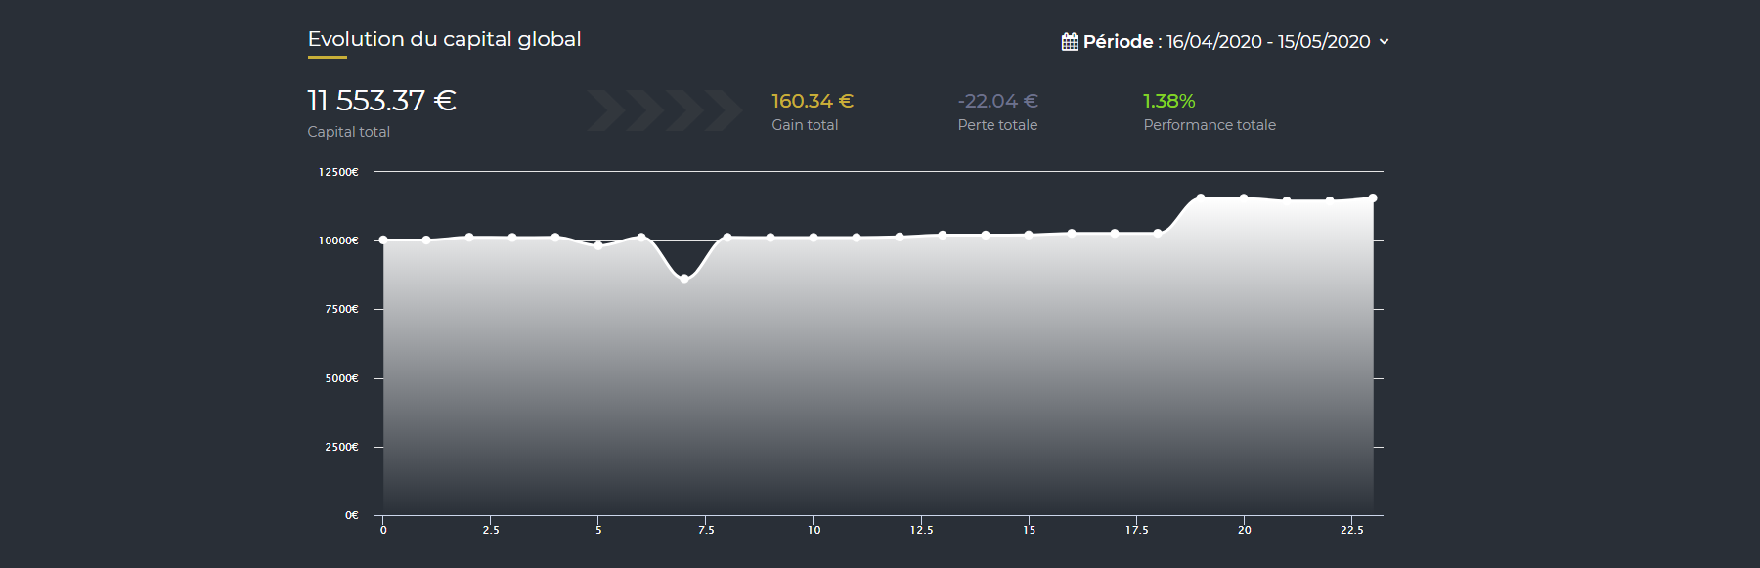Click the x-axis label 10
Screen dimensions: 1760x568
click(x=814, y=530)
